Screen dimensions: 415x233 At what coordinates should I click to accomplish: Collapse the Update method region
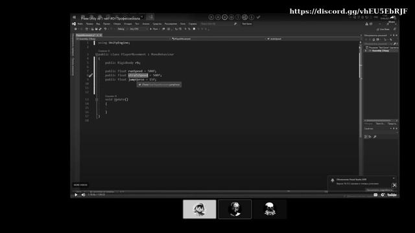(x=97, y=100)
